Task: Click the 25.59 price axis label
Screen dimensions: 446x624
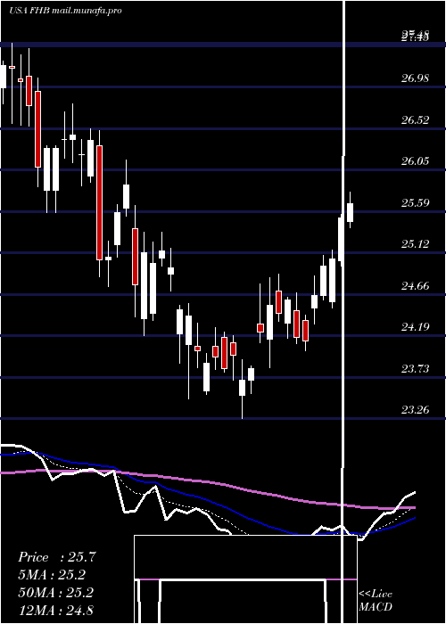Action: tap(416, 203)
